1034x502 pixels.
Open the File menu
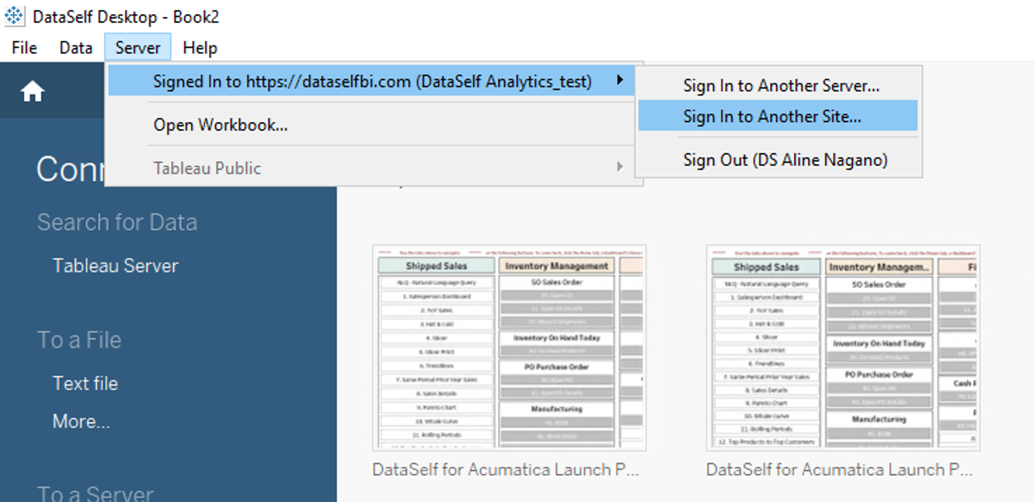pyautogui.click(x=25, y=48)
